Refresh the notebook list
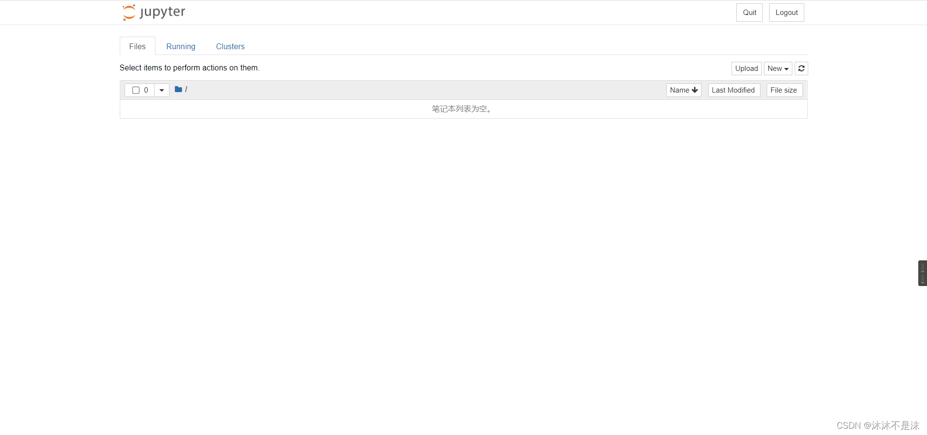The height and width of the screenshot is (435, 927). pyautogui.click(x=801, y=68)
